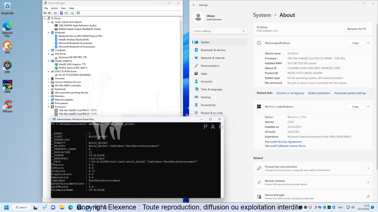Viewport: 378px width, 212px height.
Task: Open Microsoft Edge desktop icon
Action: [x=8, y=29]
